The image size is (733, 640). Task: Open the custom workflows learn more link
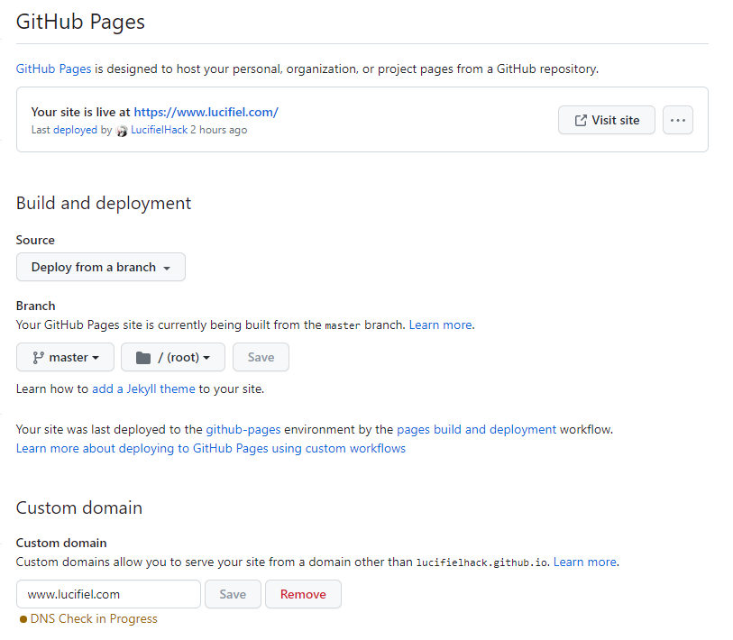coord(211,448)
